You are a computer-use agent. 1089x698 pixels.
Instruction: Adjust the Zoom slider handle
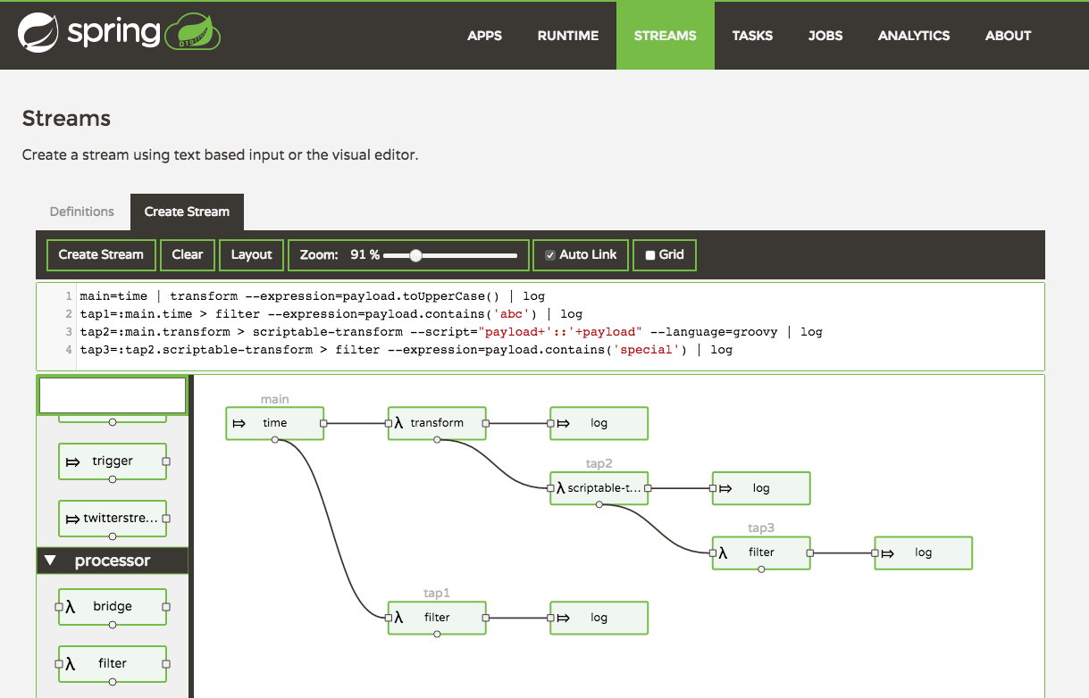pos(415,255)
